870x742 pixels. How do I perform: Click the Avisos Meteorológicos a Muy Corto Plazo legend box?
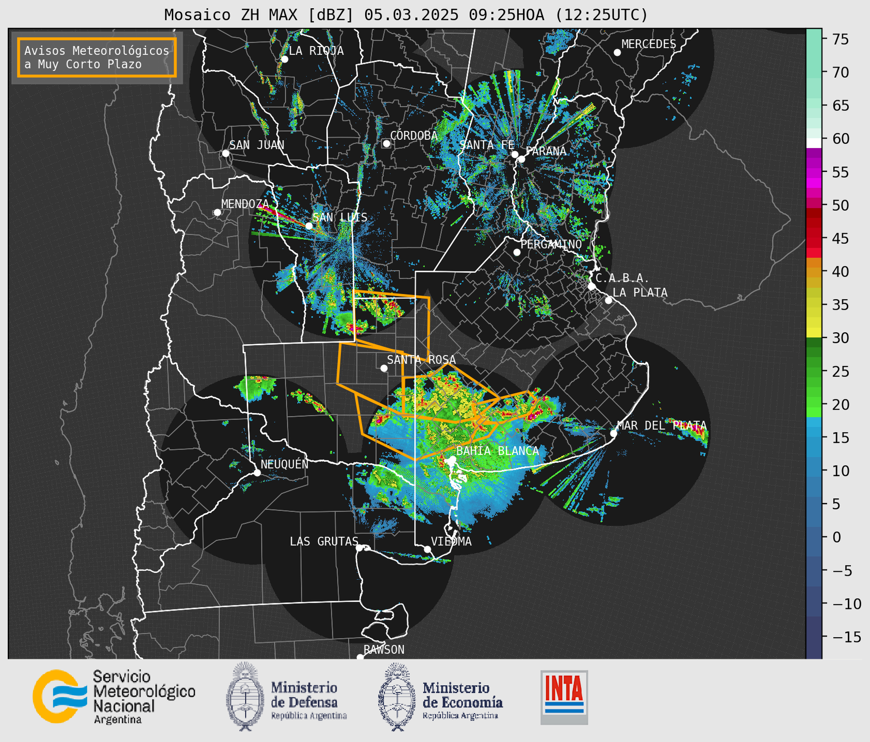97,57
